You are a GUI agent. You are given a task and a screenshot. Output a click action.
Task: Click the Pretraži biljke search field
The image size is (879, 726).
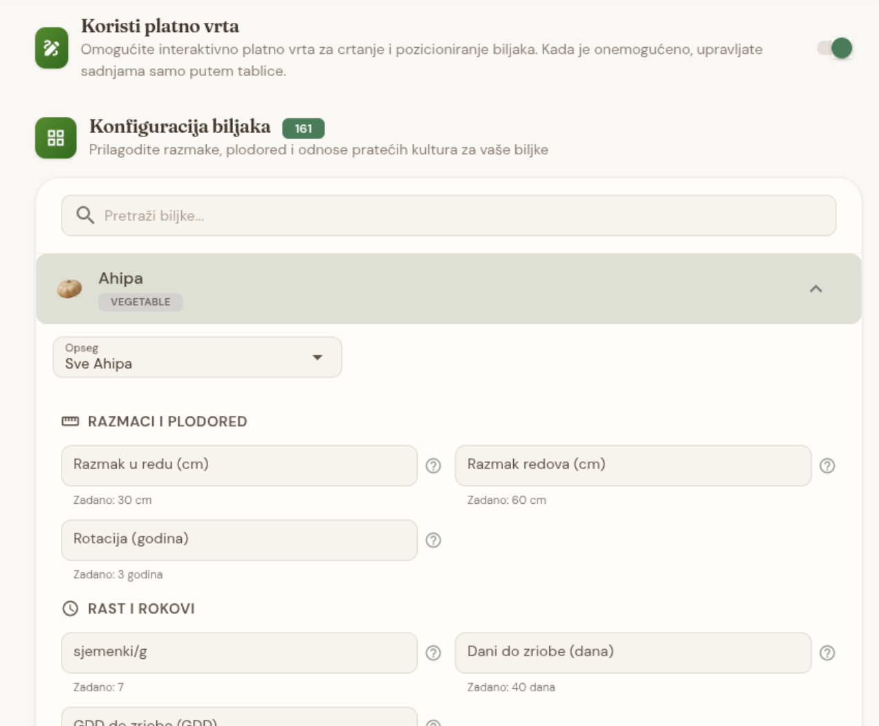[449, 215]
